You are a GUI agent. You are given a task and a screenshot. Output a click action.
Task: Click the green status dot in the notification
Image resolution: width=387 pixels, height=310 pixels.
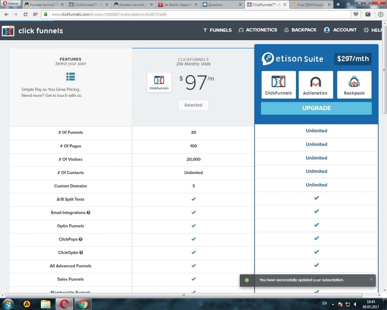[247, 280]
